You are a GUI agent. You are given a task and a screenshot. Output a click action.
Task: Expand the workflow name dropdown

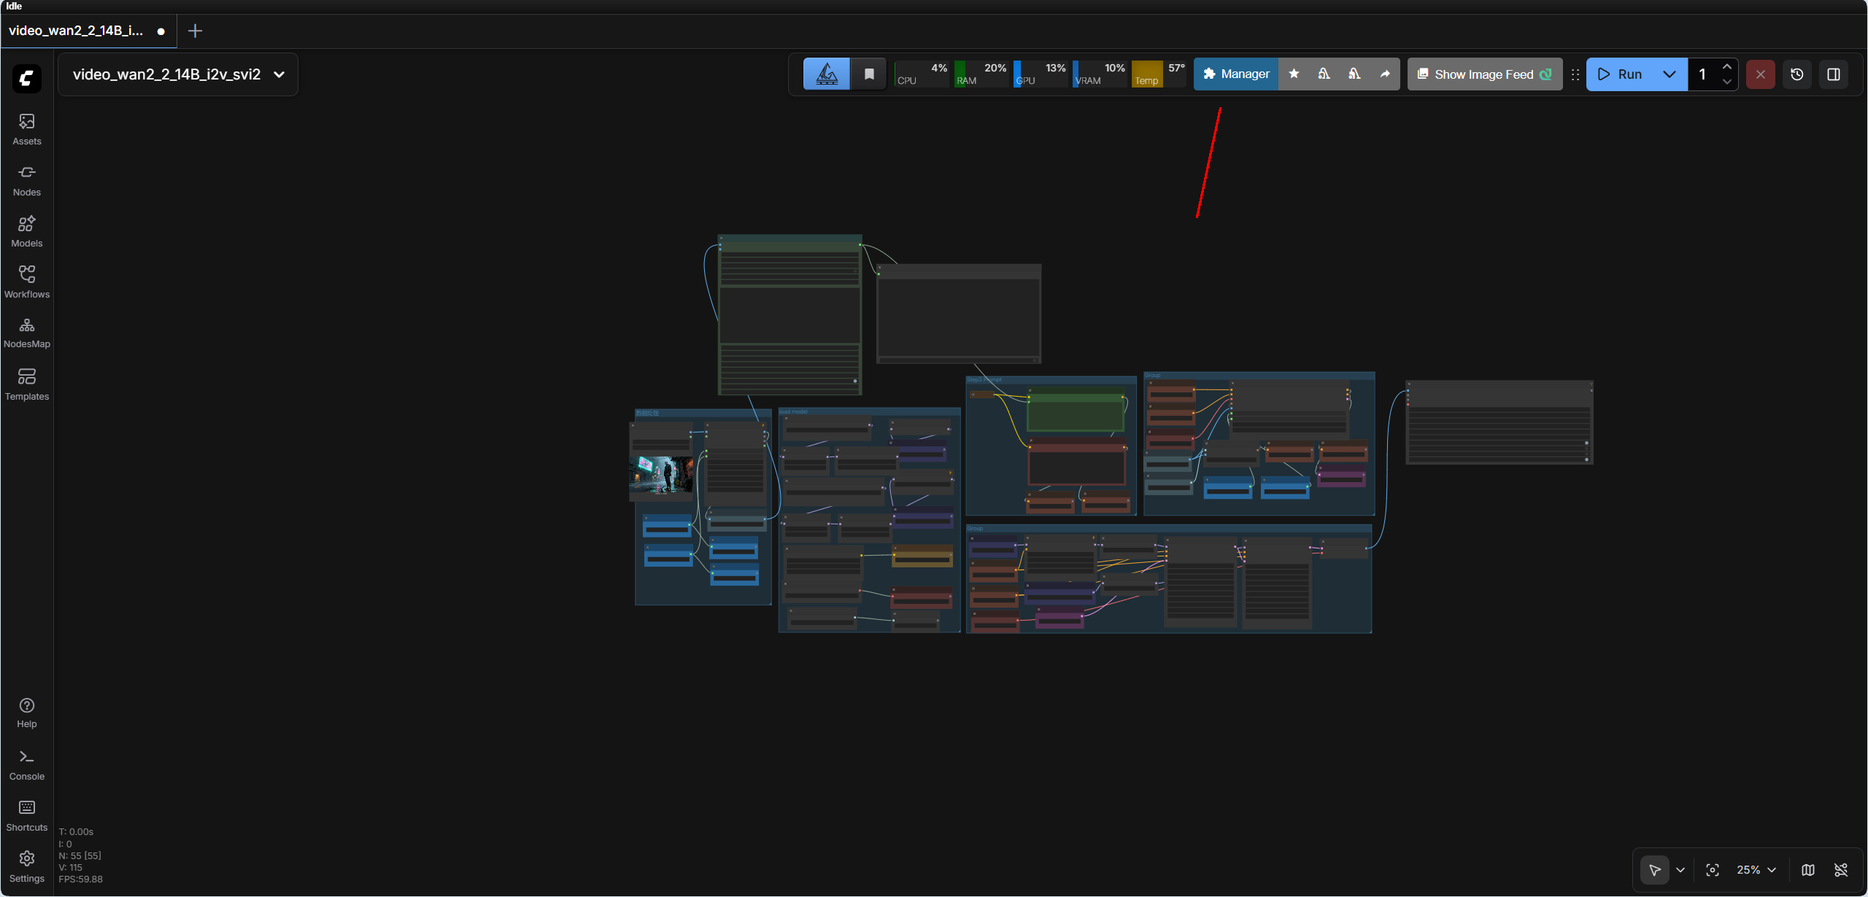pos(279,74)
